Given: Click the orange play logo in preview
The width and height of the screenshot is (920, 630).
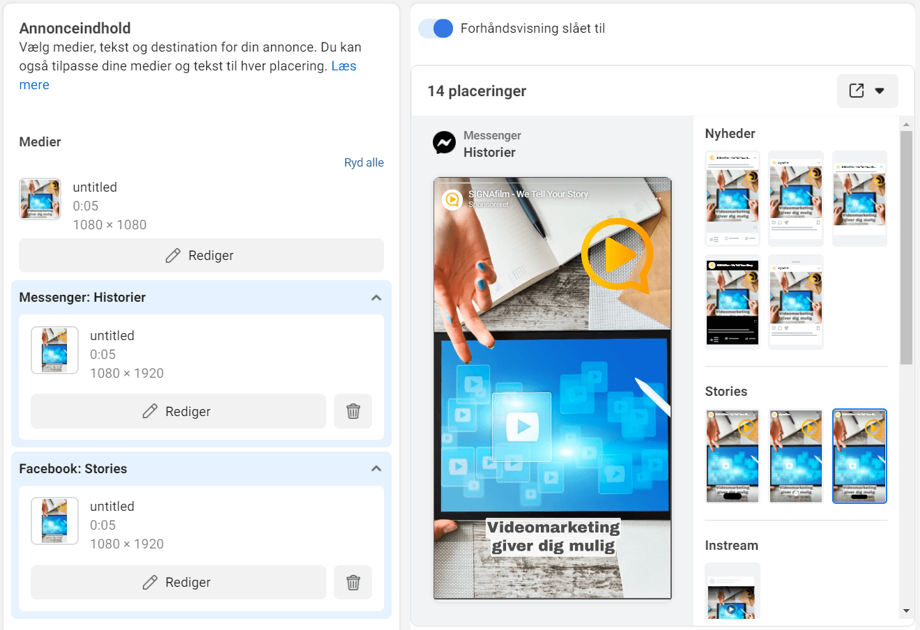Looking at the screenshot, I should pyautogui.click(x=616, y=256).
